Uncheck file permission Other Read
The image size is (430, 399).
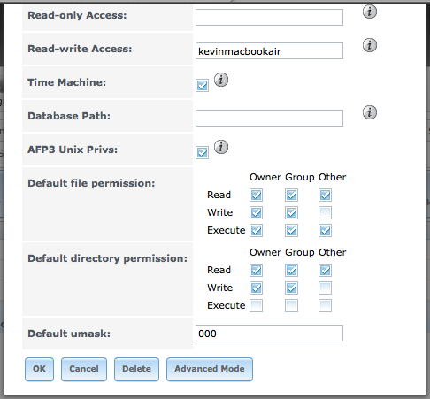click(x=325, y=195)
